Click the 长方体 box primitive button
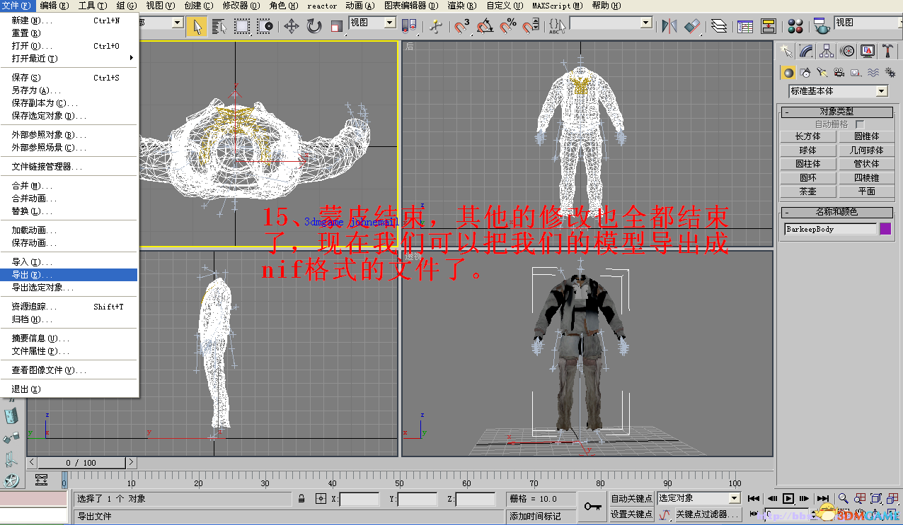The height and width of the screenshot is (525, 903). tap(807, 136)
